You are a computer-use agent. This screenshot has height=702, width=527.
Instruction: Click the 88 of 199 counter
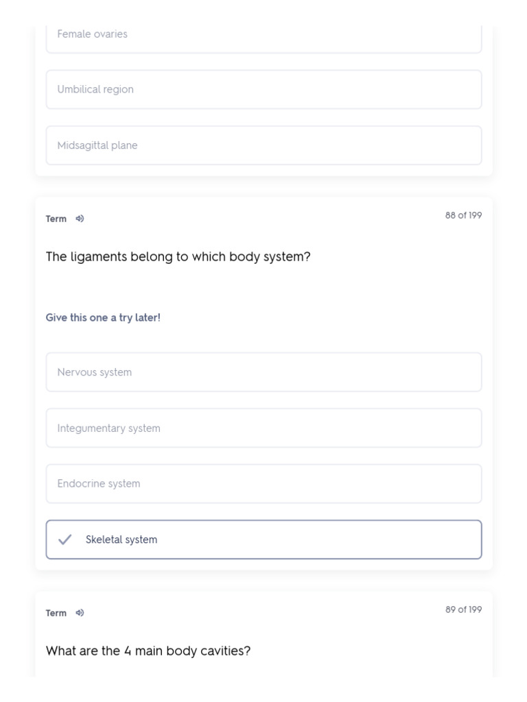463,215
